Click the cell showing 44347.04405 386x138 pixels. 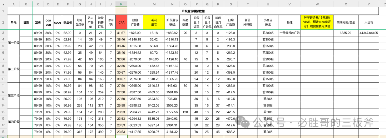pos(368,33)
